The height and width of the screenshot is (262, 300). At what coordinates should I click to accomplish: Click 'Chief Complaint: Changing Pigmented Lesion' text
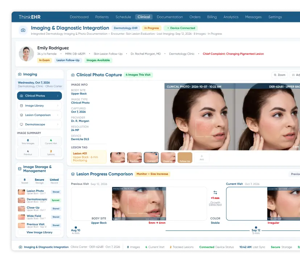233,54
